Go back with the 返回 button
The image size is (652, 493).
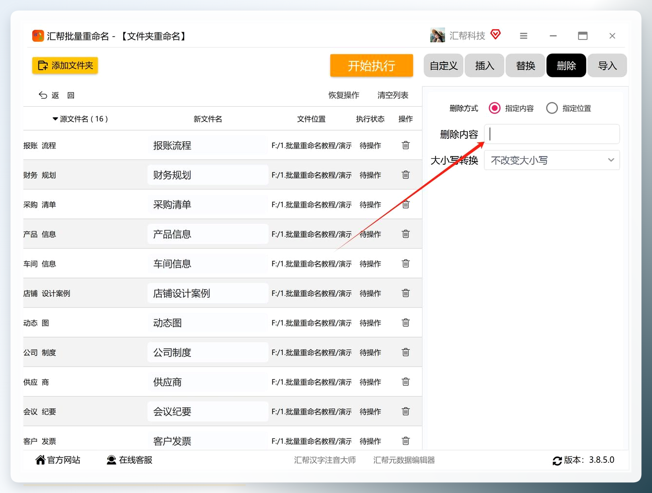pos(57,95)
